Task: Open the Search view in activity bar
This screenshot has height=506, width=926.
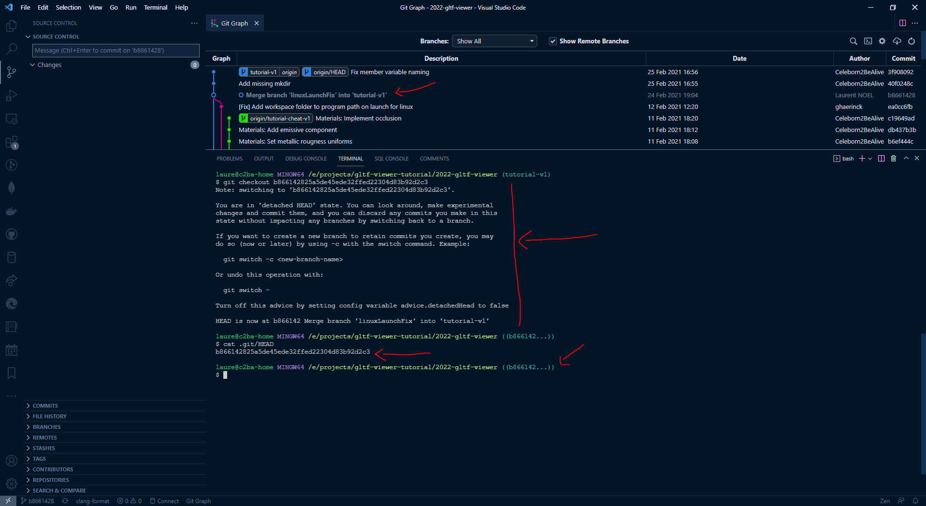Action: (x=12, y=49)
